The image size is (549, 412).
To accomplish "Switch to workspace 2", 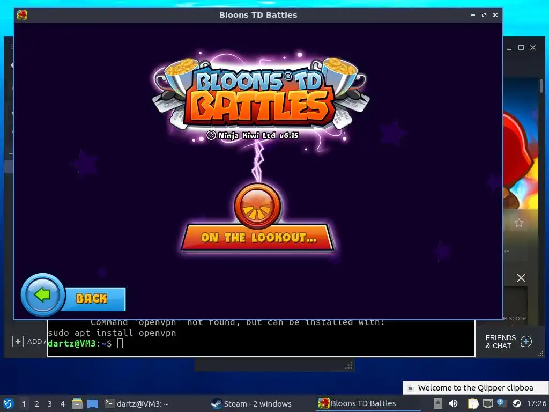I will click(x=37, y=404).
